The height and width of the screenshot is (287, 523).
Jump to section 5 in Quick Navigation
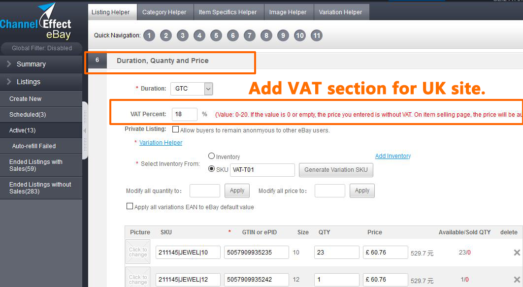coord(216,35)
